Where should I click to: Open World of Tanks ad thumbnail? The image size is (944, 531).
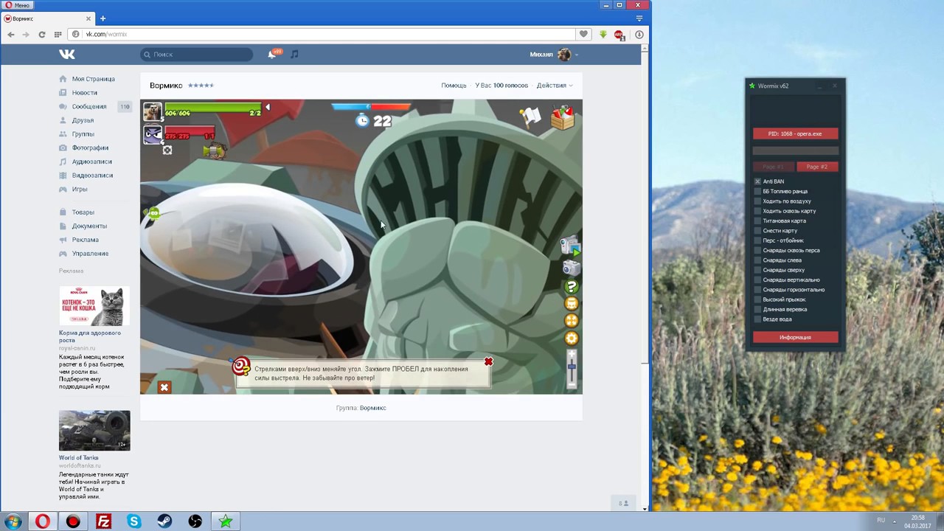click(x=94, y=430)
